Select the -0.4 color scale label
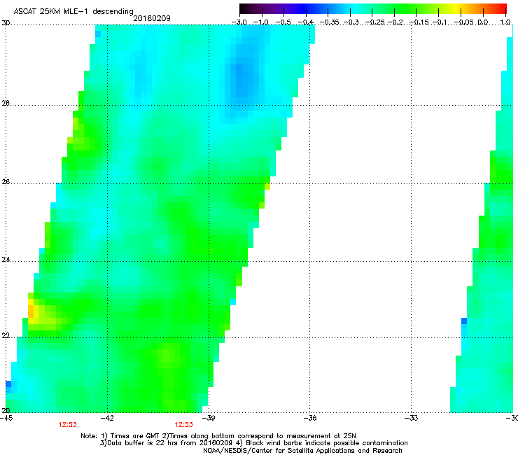This screenshot has width=518, height=455. coord(306,22)
